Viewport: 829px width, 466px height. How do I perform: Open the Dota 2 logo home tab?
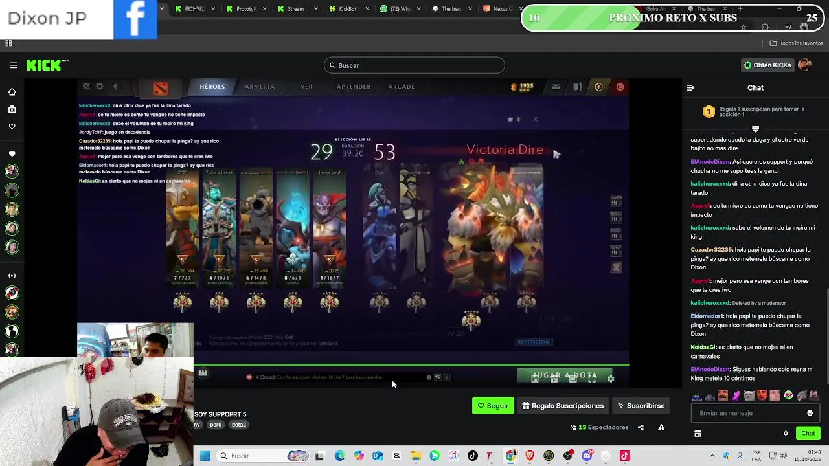(161, 87)
